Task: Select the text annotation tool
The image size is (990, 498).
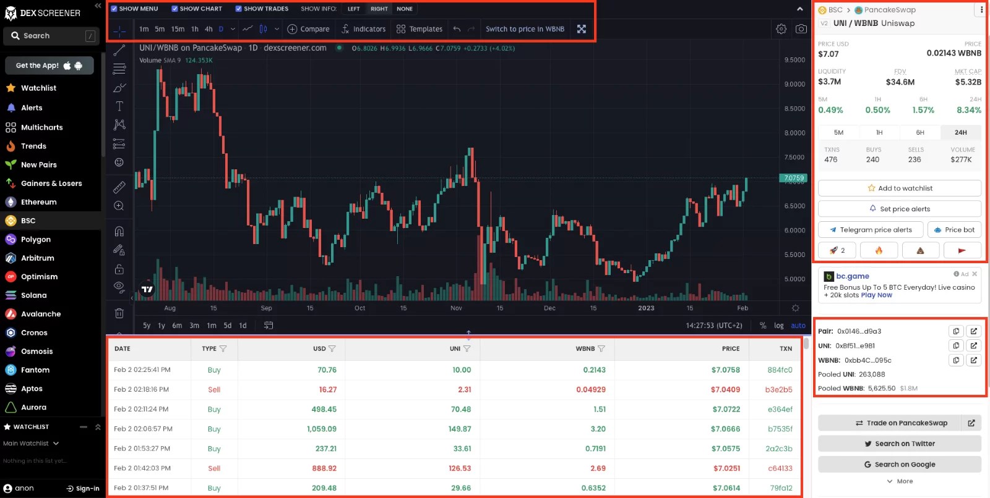Action: [119, 106]
